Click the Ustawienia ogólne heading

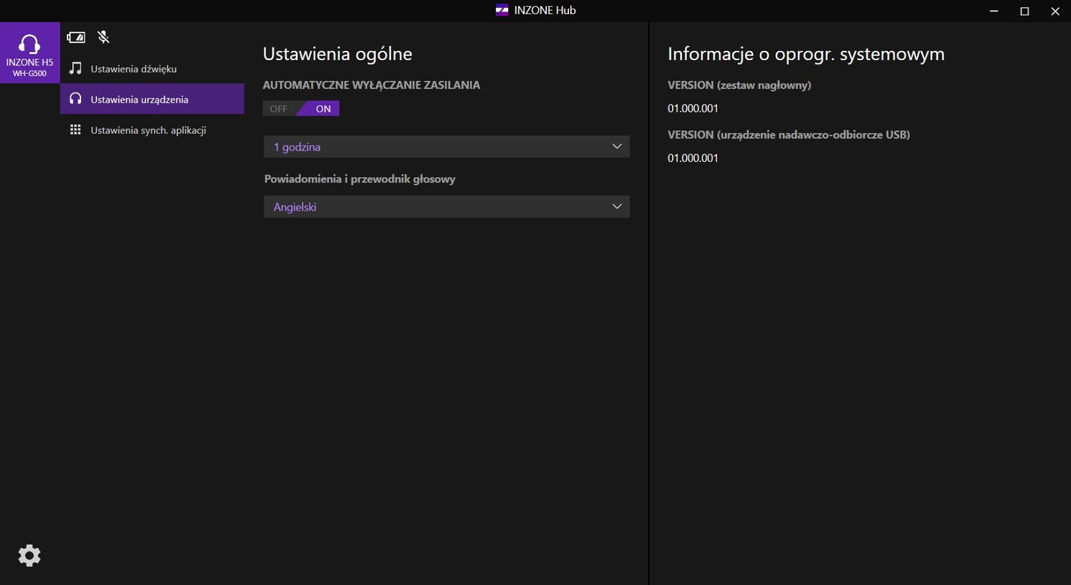tap(337, 54)
